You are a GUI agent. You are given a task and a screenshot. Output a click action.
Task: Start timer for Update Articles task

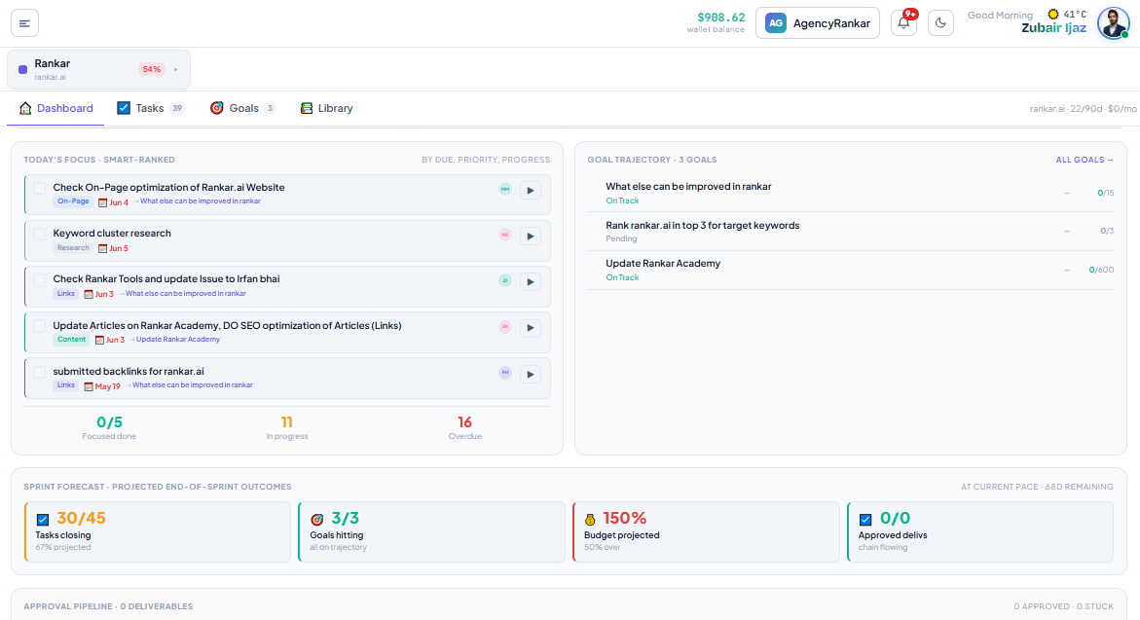click(x=530, y=328)
